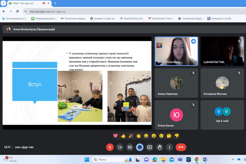Image resolution: width=246 pixels, height=164 pixels.
Task: Open the OneDrive tray icon
Action: (x=239, y=159)
